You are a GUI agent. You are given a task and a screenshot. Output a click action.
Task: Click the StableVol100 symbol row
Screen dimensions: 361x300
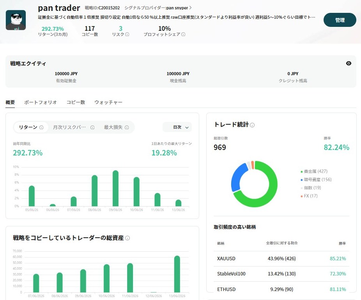coord(281,274)
